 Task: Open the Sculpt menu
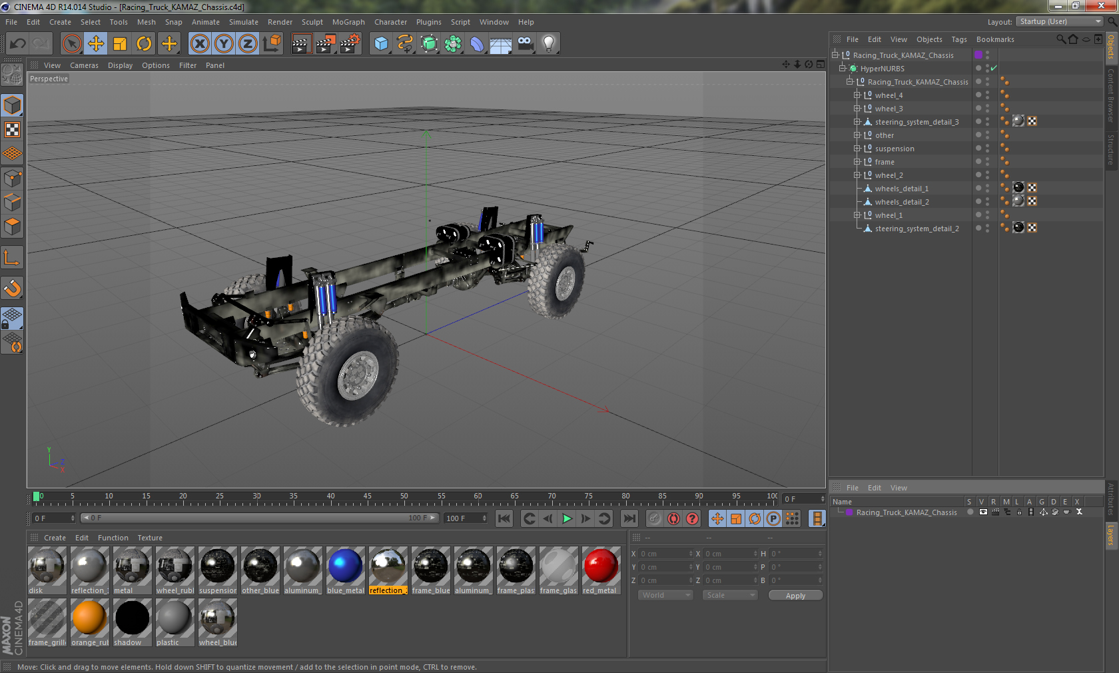312,22
